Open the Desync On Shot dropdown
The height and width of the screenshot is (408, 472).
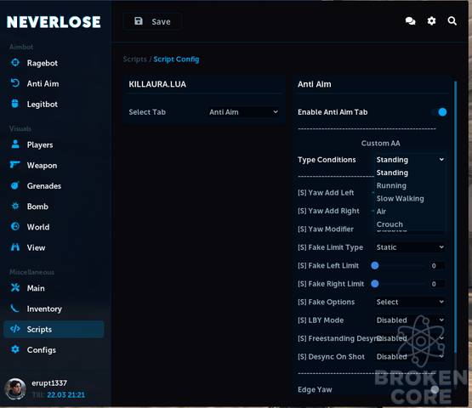click(x=410, y=356)
